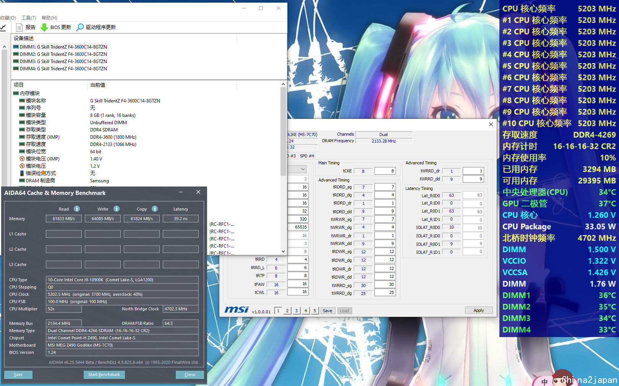Switch to the SPD #3 tab
Image resolution: width=619 pixels, height=386 pixels.
coord(292,156)
